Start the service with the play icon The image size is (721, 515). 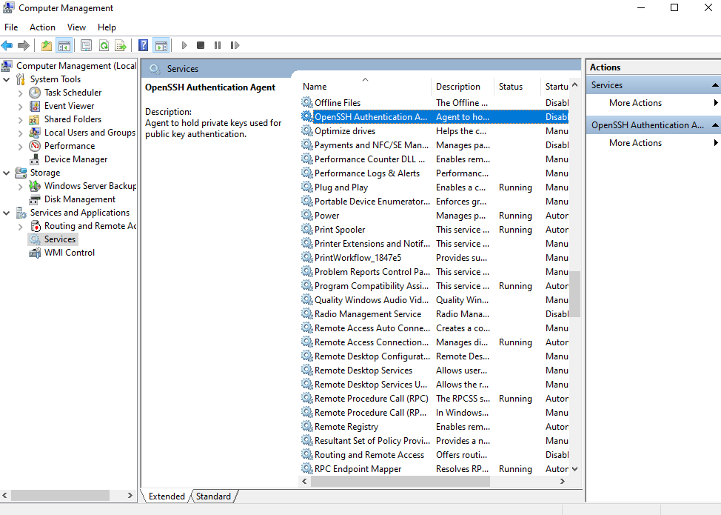click(x=184, y=45)
